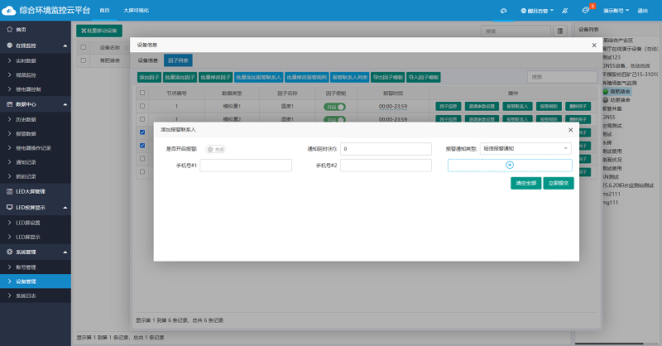The height and width of the screenshot is (346, 662).
Task: Expand the 演示账号 account menu
Action: (x=614, y=10)
